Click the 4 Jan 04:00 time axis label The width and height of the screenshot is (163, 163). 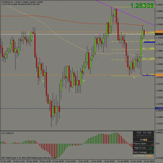click(x=71, y=161)
